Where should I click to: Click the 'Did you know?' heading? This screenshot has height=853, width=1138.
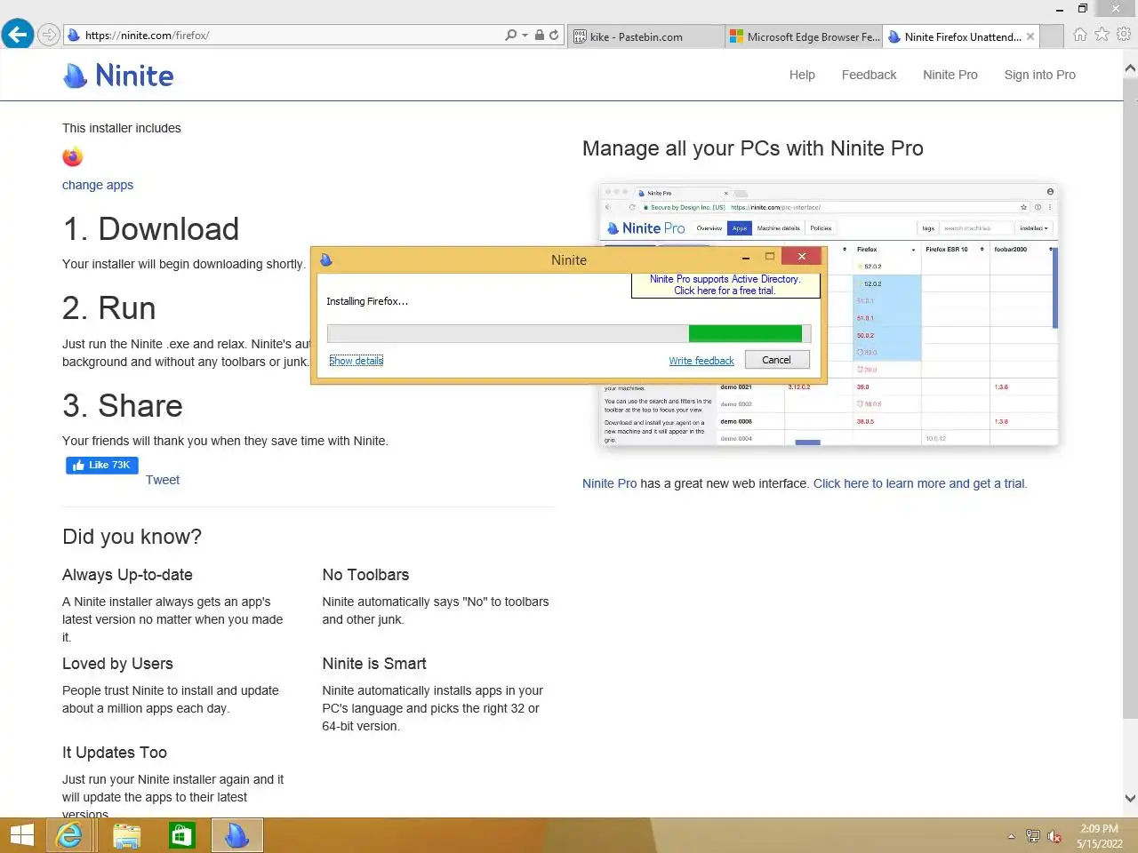pyautogui.click(x=132, y=537)
